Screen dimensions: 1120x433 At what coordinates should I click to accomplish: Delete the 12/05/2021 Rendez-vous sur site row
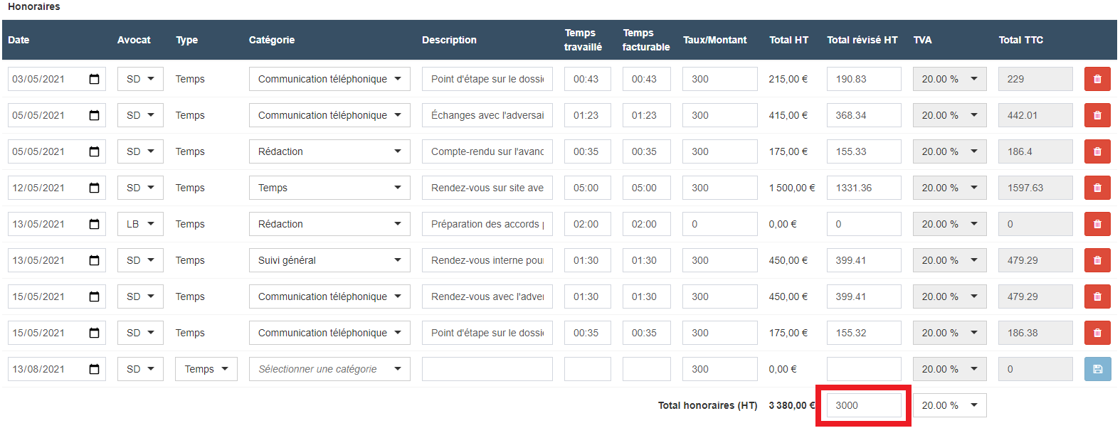click(1097, 188)
